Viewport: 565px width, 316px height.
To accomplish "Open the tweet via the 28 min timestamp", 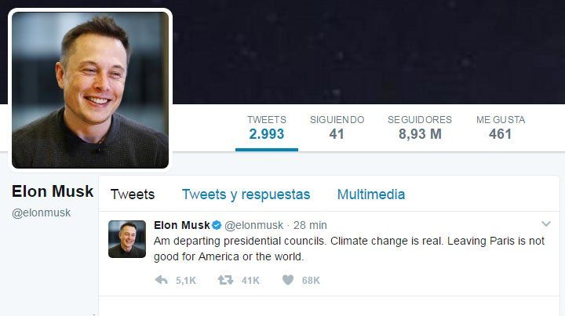I will pos(310,225).
